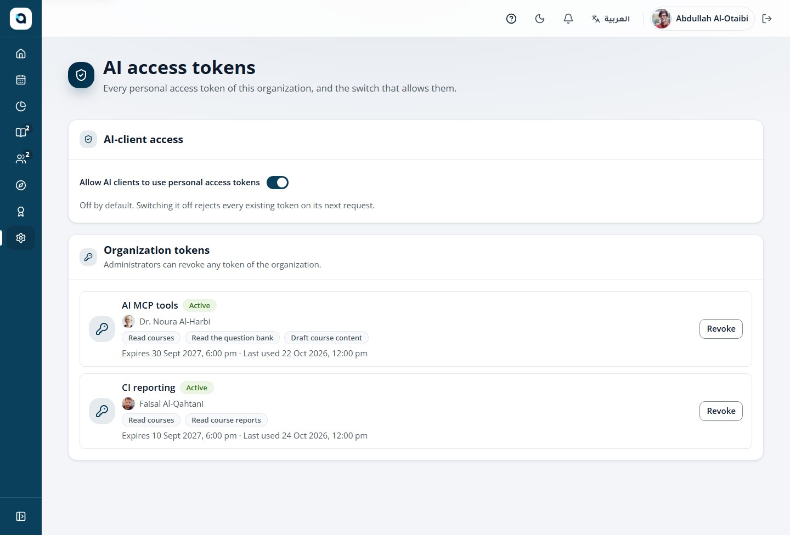Click the log out icon

click(x=767, y=19)
